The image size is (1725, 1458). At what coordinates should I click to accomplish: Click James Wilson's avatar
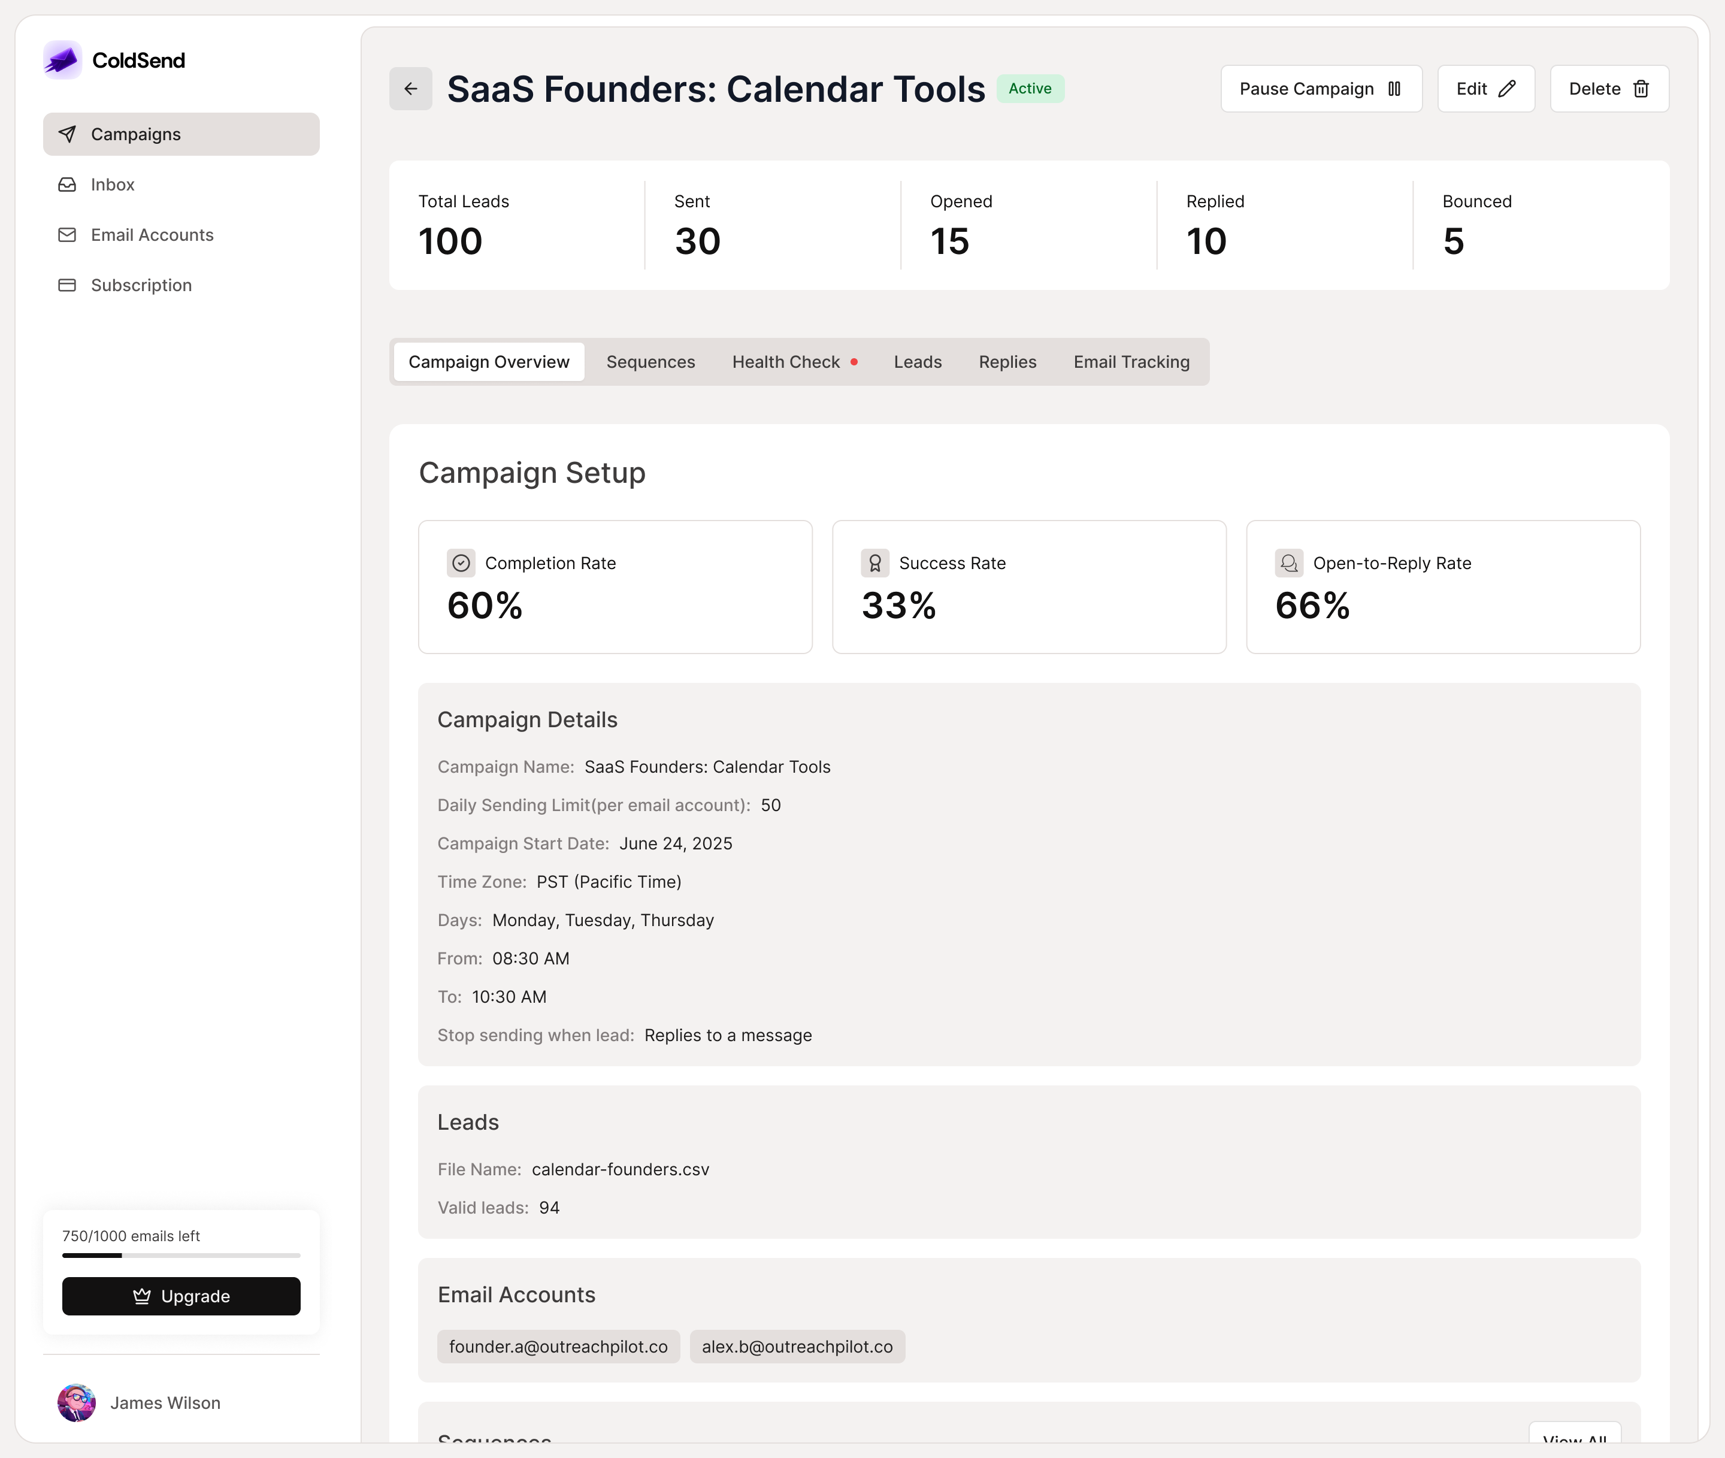click(77, 1403)
